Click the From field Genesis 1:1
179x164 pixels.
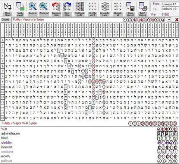pyautogui.click(x=170, y=4)
